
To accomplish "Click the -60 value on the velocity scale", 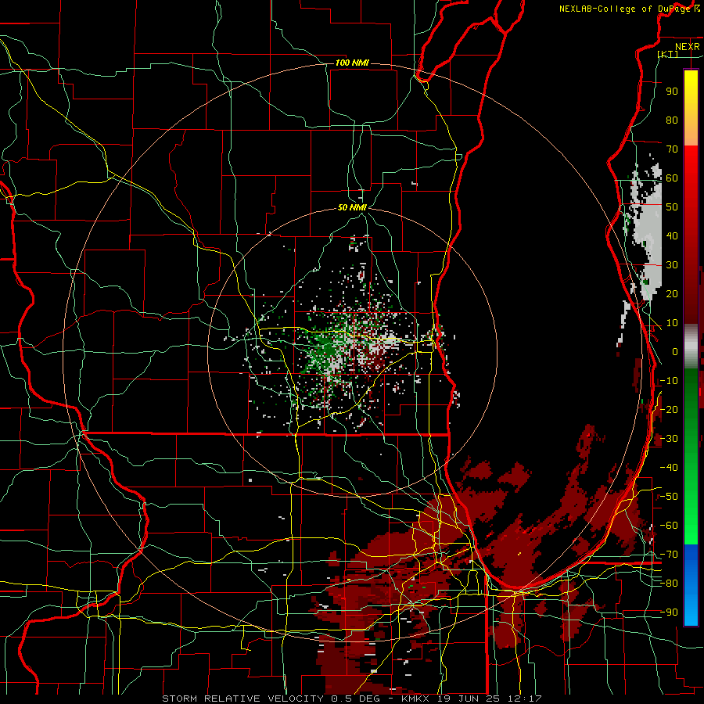I will [x=669, y=526].
